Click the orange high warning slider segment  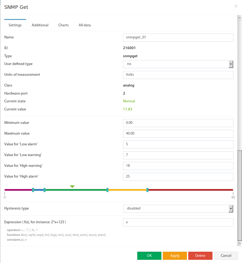pos(127,190)
